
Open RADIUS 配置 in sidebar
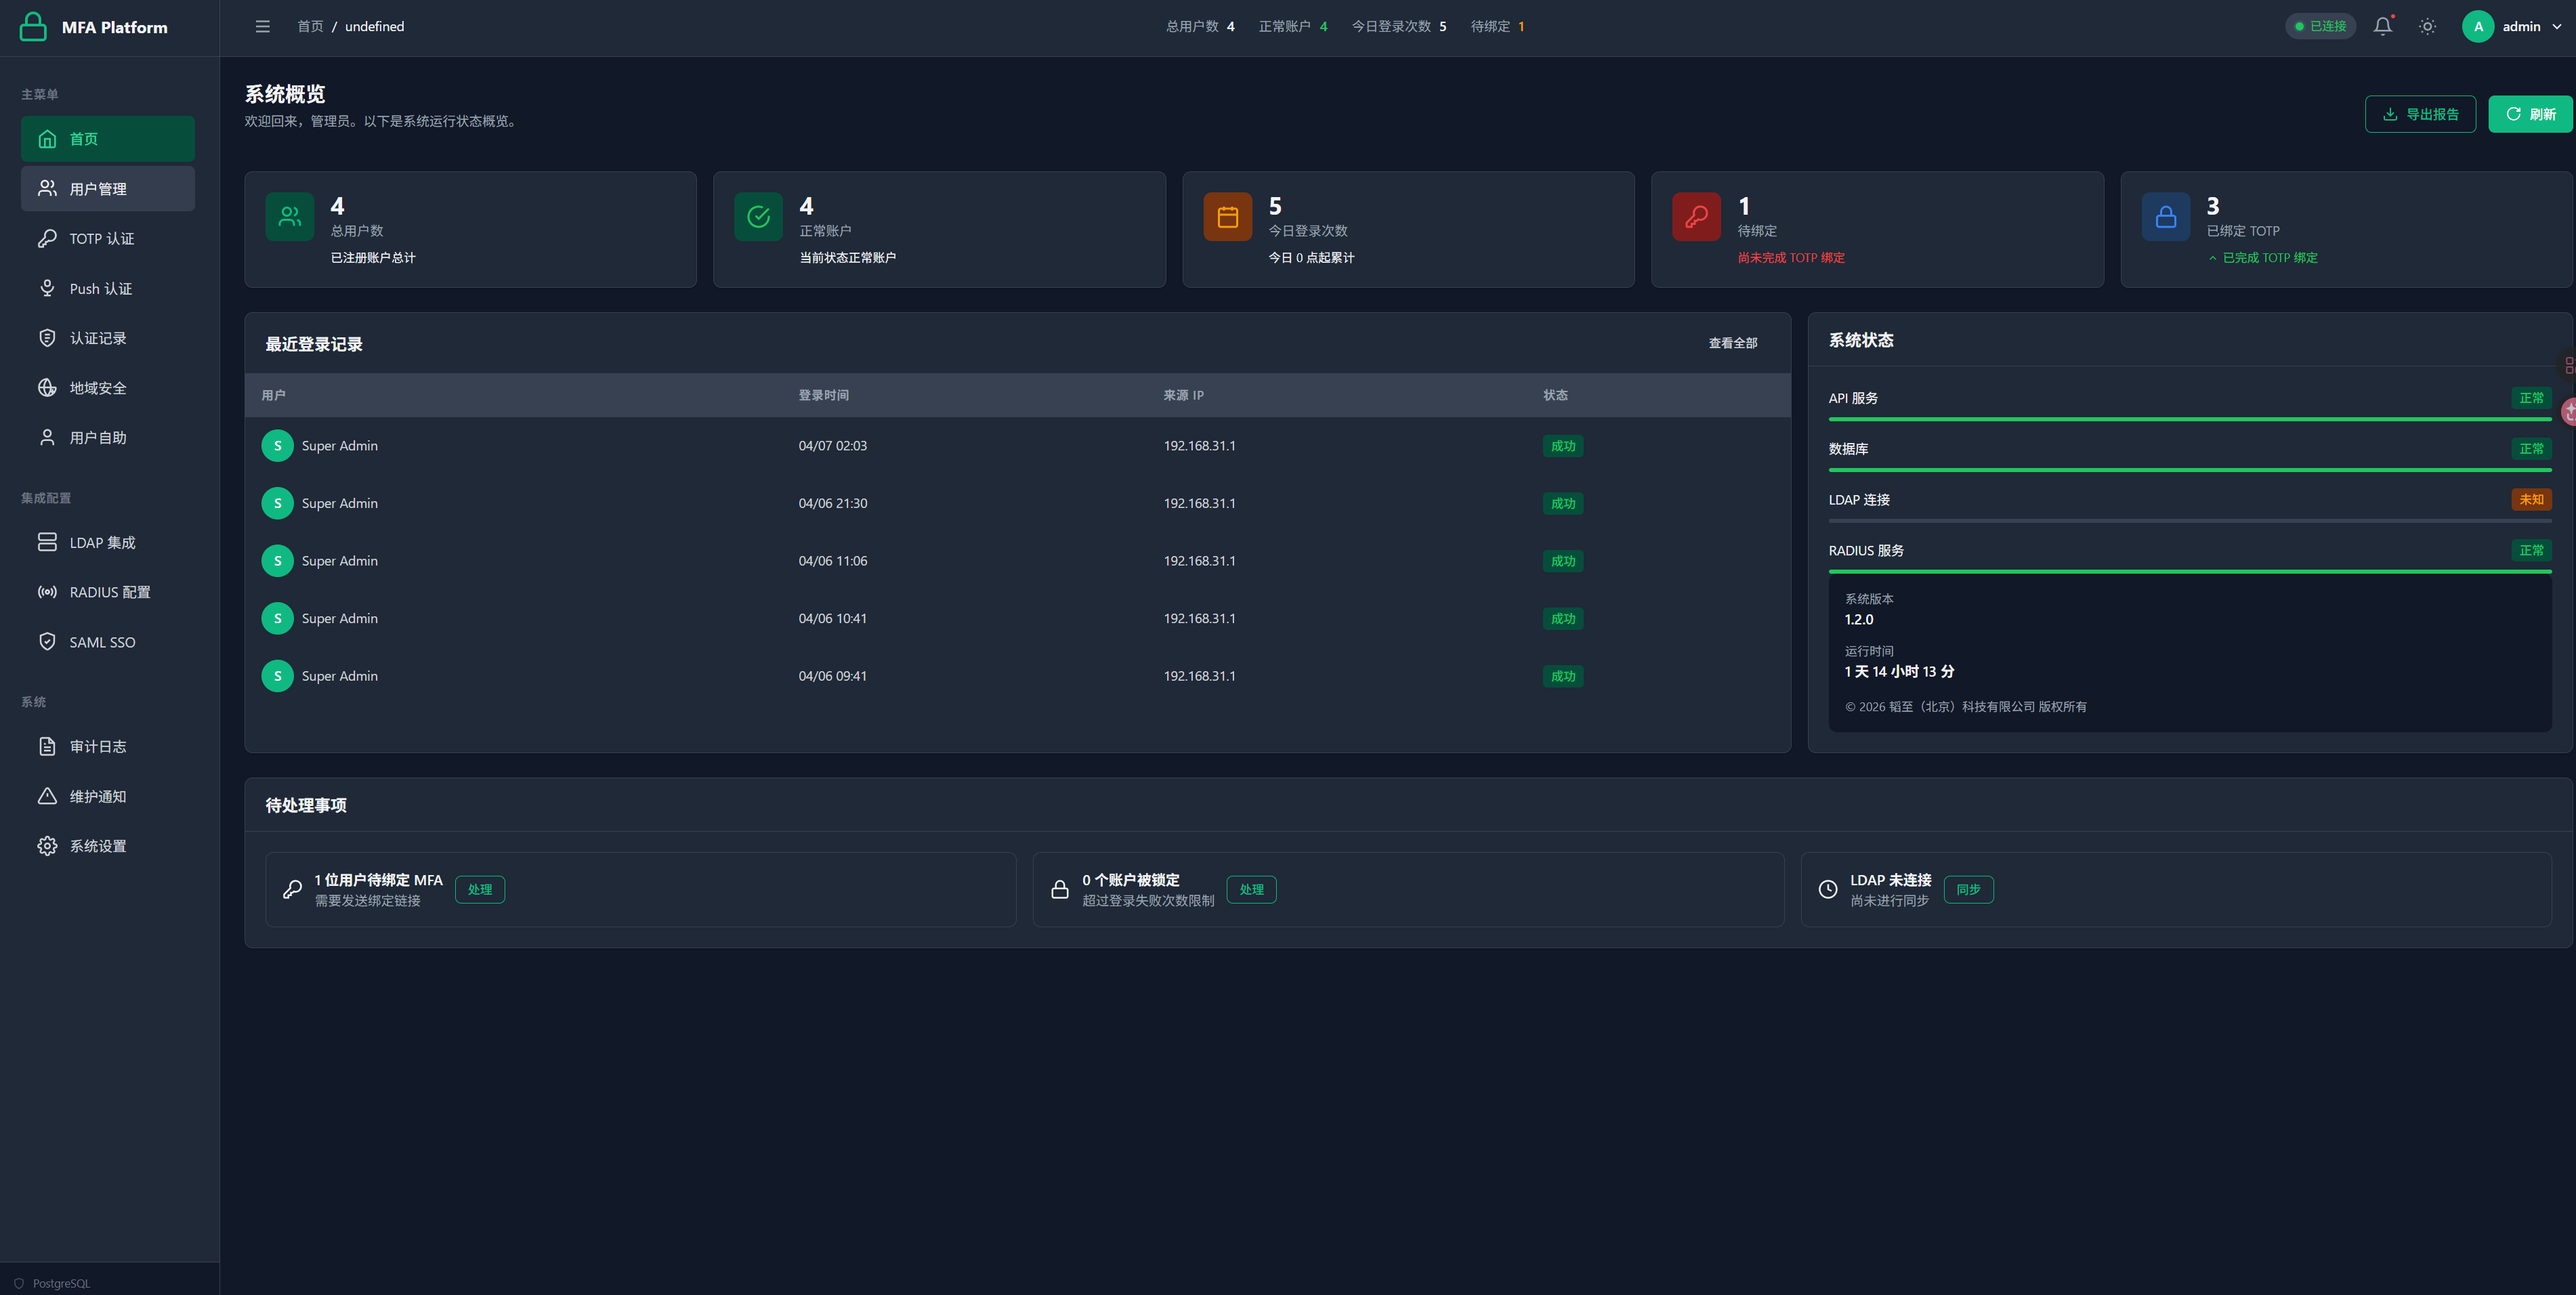tap(109, 592)
